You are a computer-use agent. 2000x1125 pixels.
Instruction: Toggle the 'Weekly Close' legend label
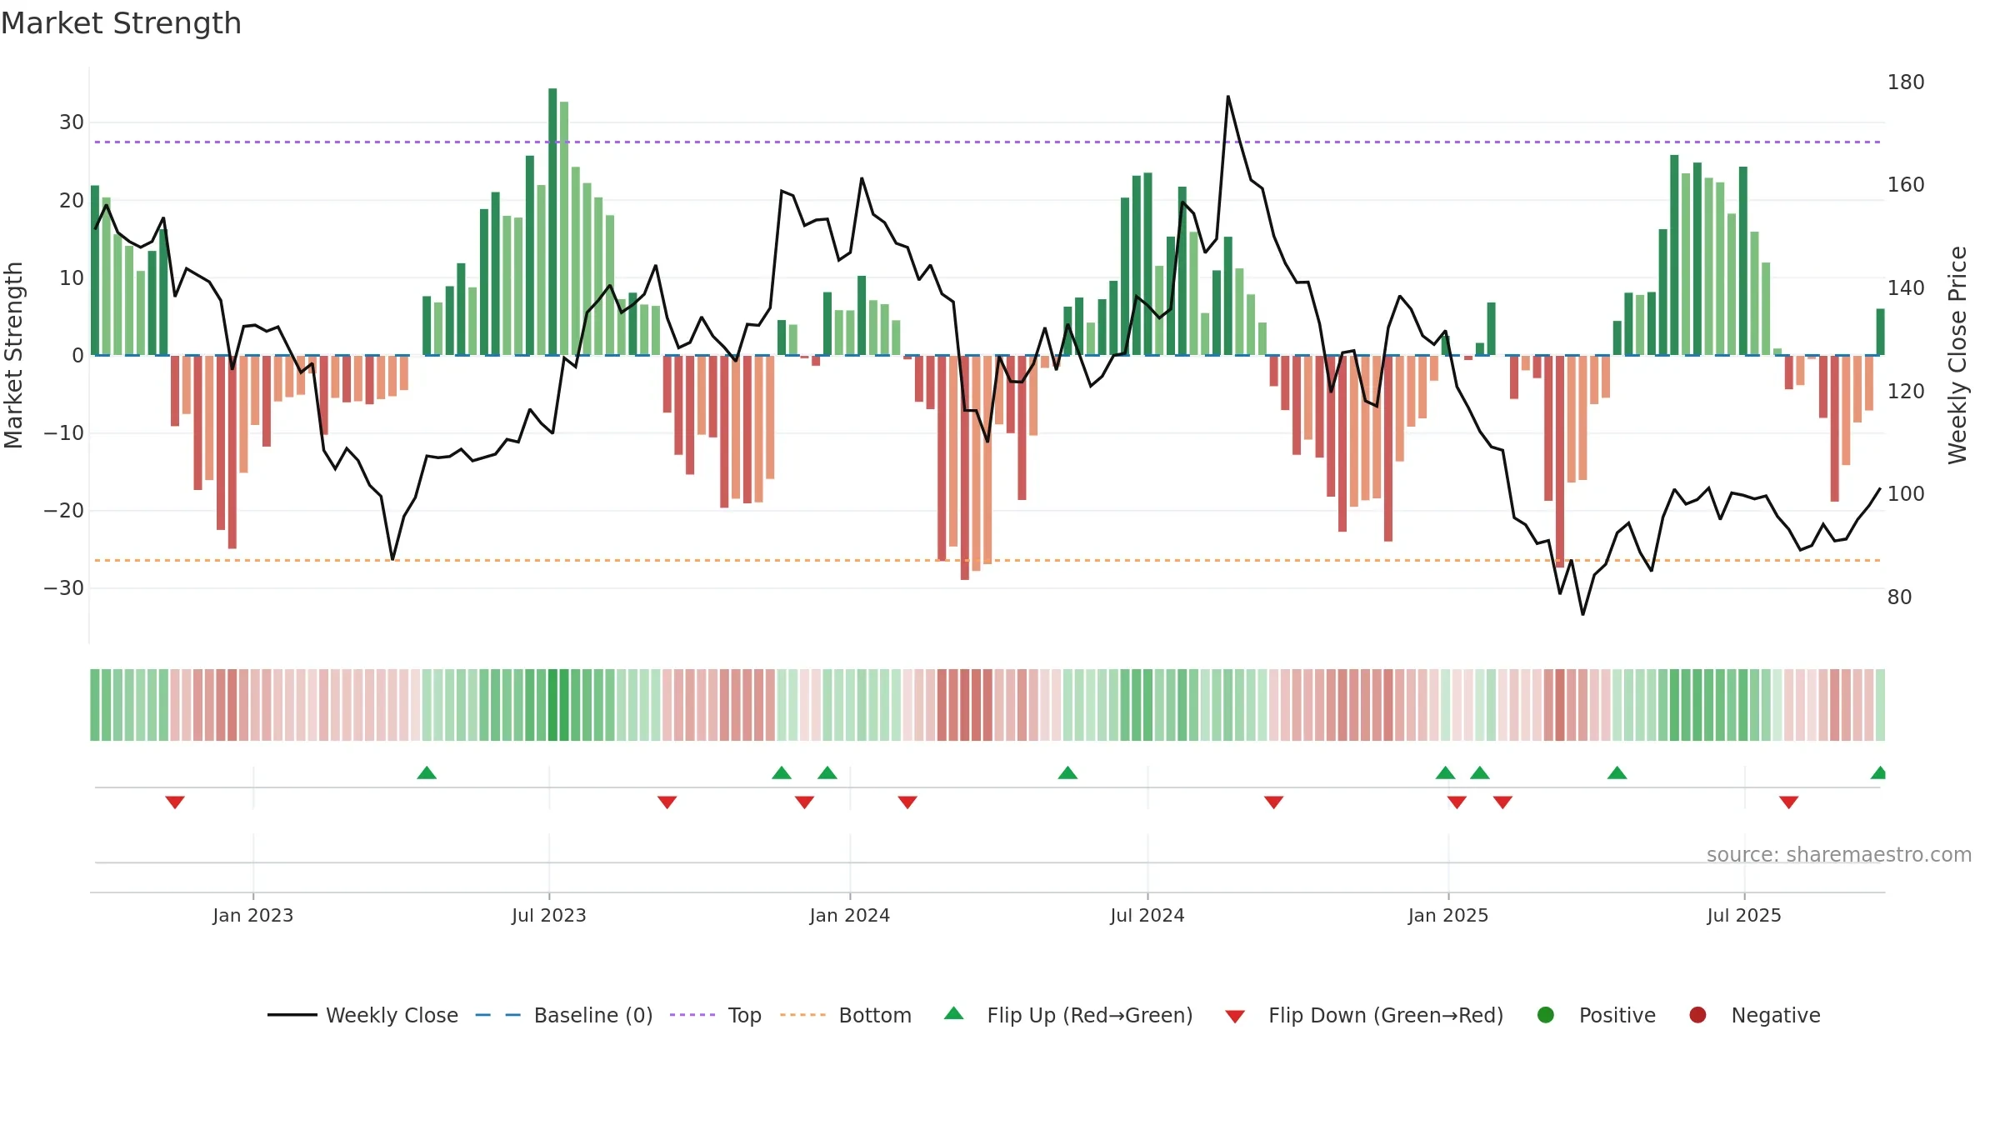[x=392, y=1015]
